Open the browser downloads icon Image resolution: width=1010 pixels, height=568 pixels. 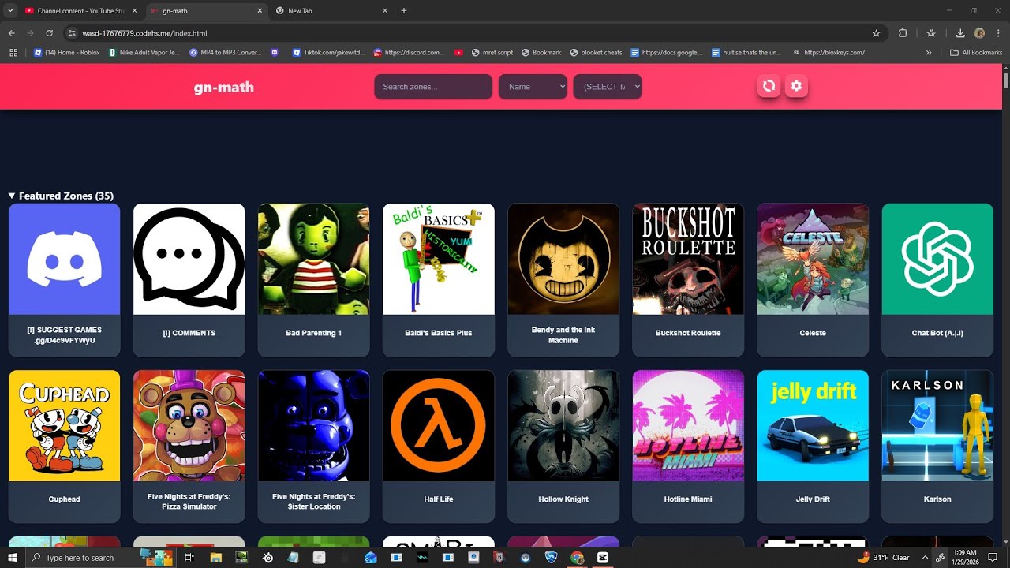tap(960, 33)
